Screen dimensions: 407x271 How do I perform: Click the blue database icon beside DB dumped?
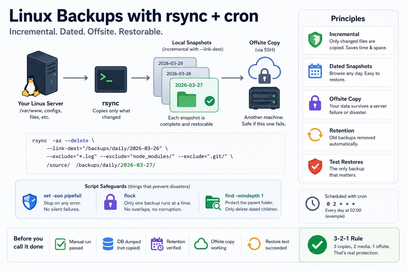(108, 244)
